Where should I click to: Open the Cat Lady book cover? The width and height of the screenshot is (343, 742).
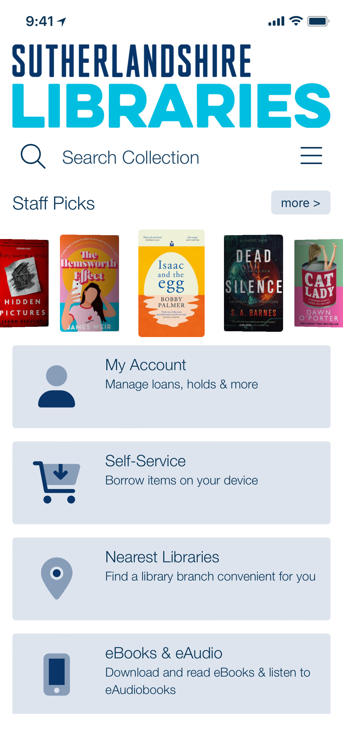(318, 283)
